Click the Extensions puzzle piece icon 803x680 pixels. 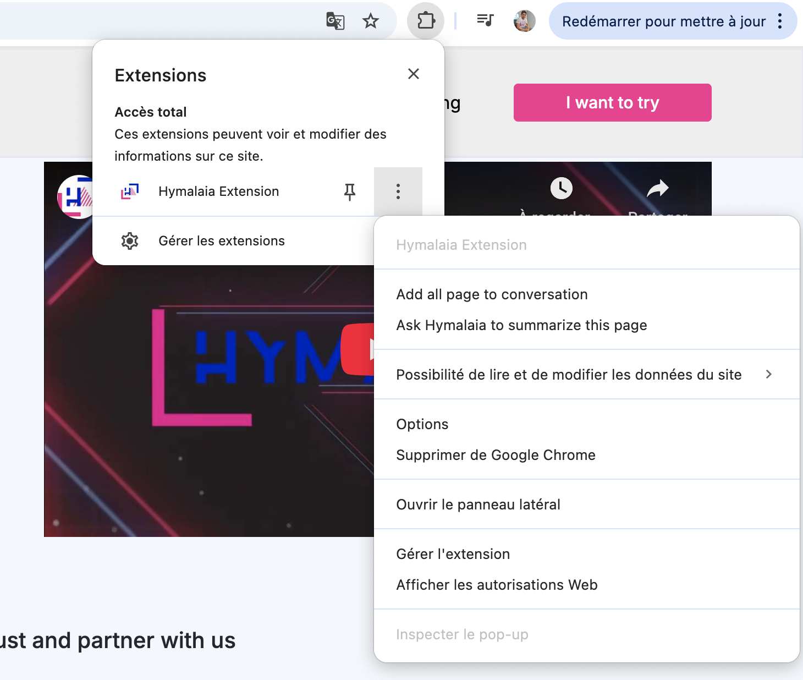click(x=426, y=21)
